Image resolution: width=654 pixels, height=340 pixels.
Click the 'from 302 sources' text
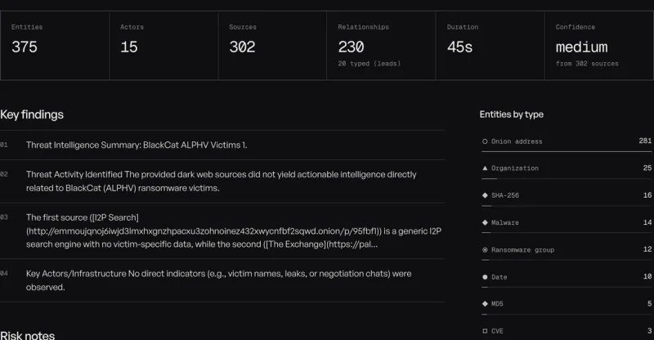point(587,64)
